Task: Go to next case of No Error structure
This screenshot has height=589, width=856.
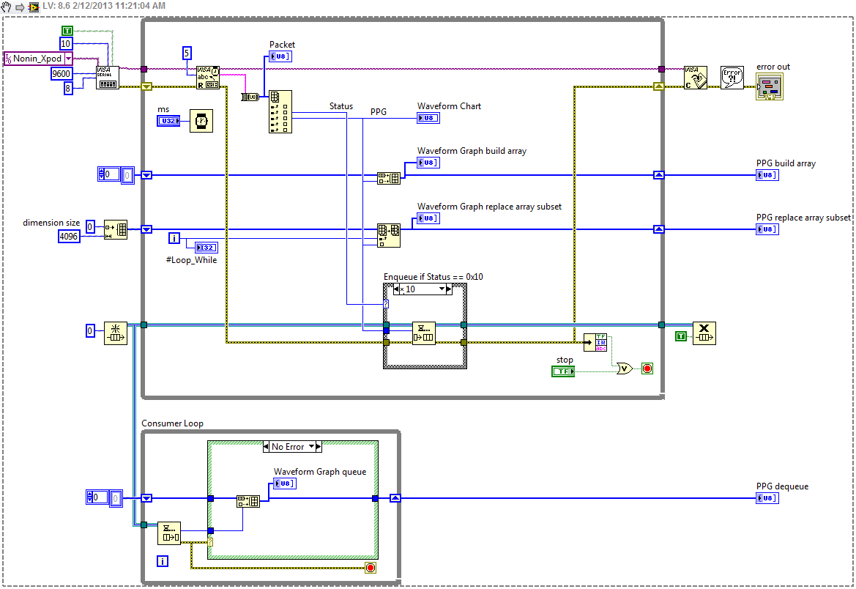Action: pyautogui.click(x=319, y=447)
